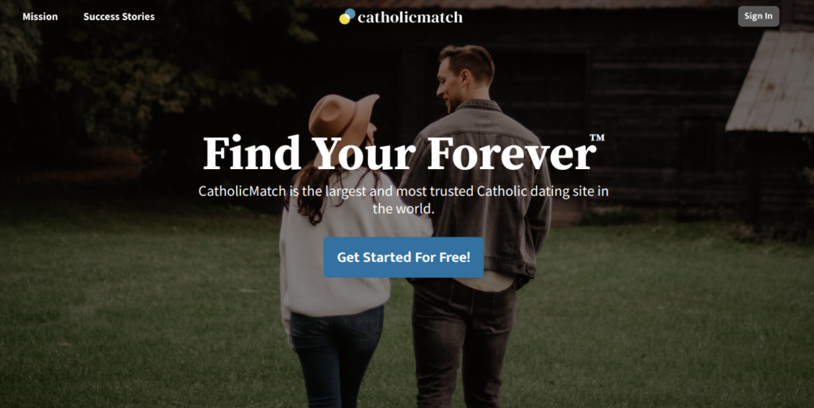The image size is (814, 408).
Task: Click the Sign In button
Action: pyautogui.click(x=758, y=16)
